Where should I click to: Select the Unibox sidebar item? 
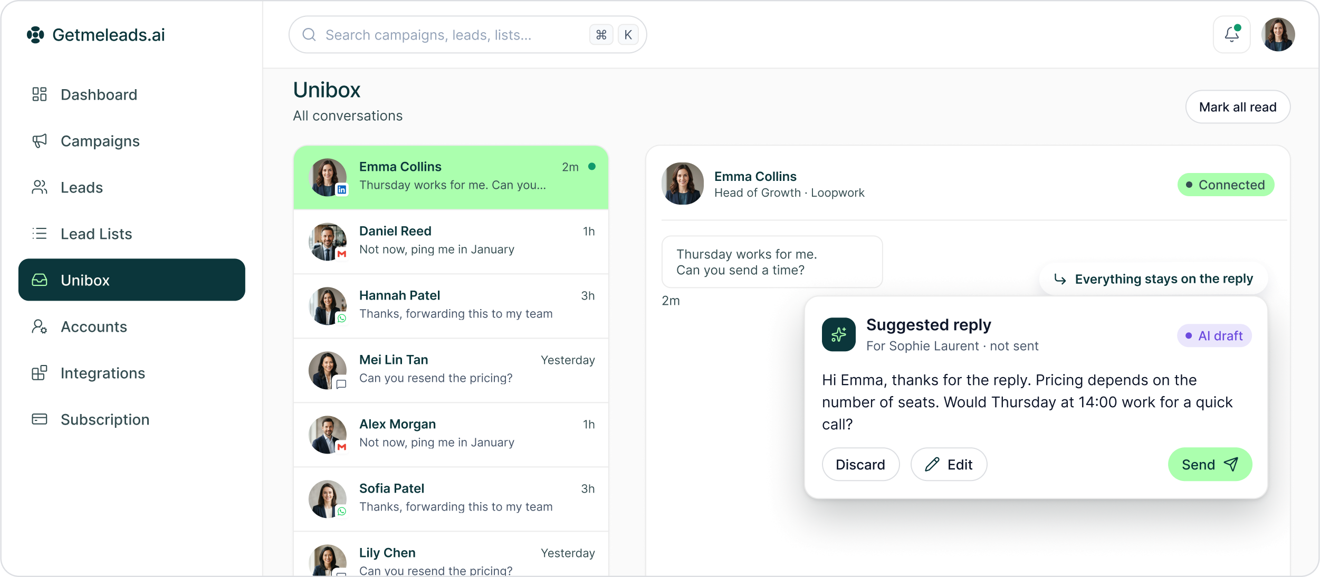[x=132, y=280]
